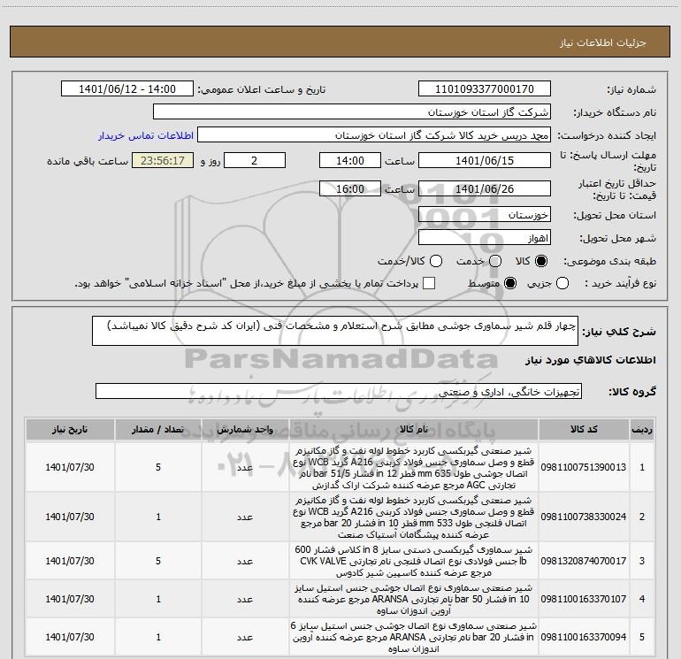
Task: Click the announcement date field 1401/06/12 - 14:00
Action: coord(127,89)
